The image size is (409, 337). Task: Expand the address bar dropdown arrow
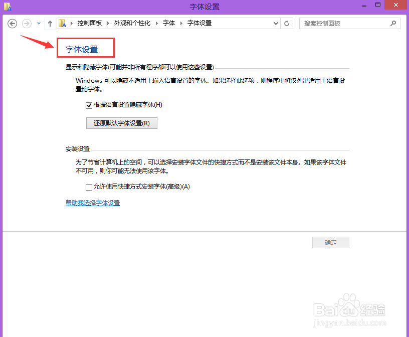coord(276,23)
